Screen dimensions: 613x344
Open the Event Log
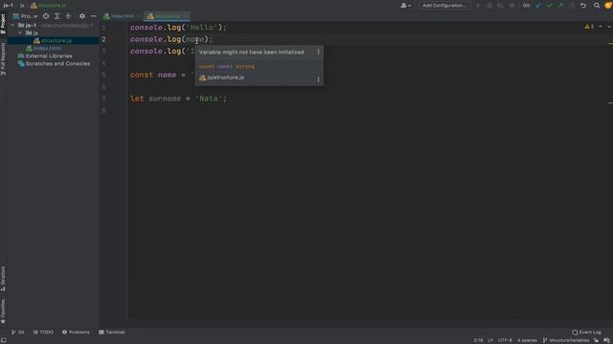click(587, 333)
